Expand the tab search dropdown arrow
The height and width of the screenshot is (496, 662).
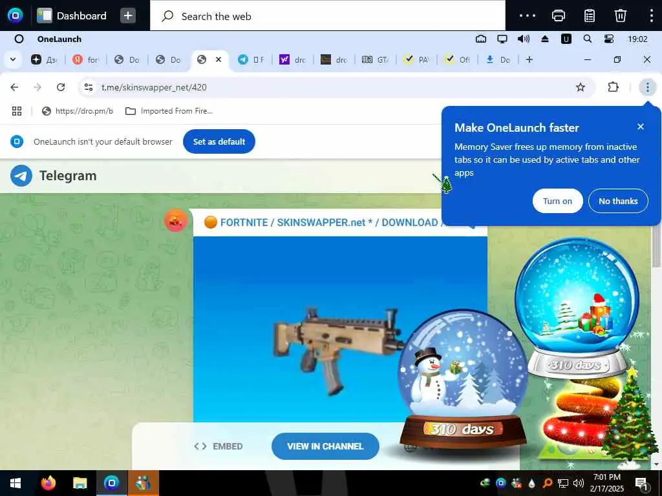tap(13, 59)
